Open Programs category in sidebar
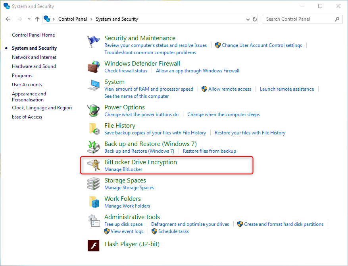348x266 pixels. tap(22, 76)
